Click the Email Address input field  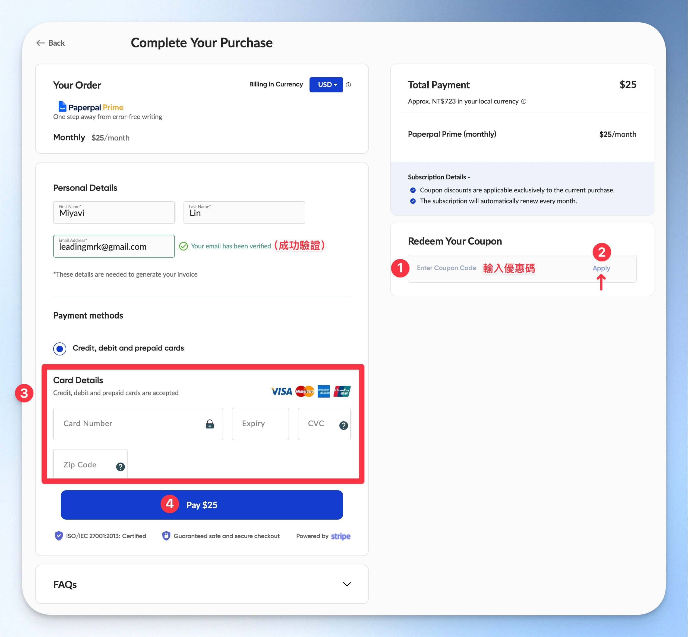[114, 246]
